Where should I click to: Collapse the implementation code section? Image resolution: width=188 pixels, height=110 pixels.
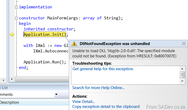click(x=16, y=7)
